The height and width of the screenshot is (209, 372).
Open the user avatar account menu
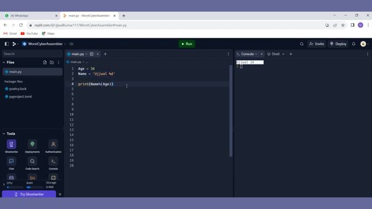(363, 44)
